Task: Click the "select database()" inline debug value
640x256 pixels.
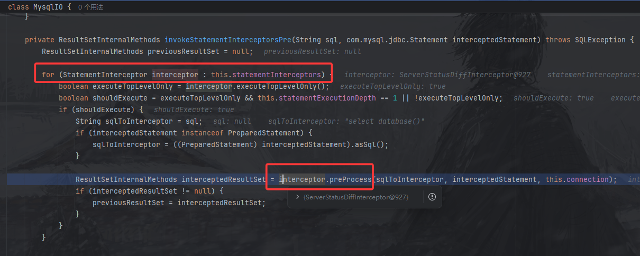Action: point(385,121)
